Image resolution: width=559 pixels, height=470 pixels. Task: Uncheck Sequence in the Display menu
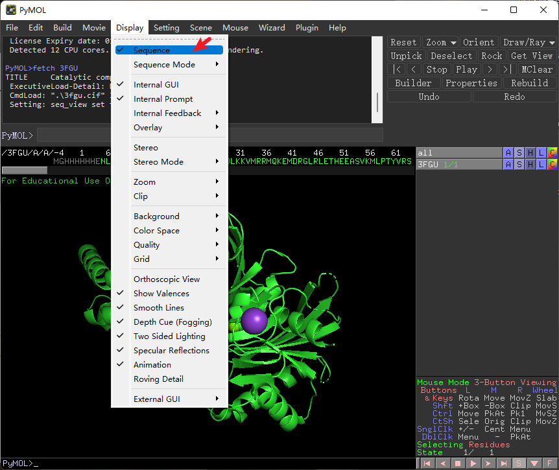coord(152,50)
